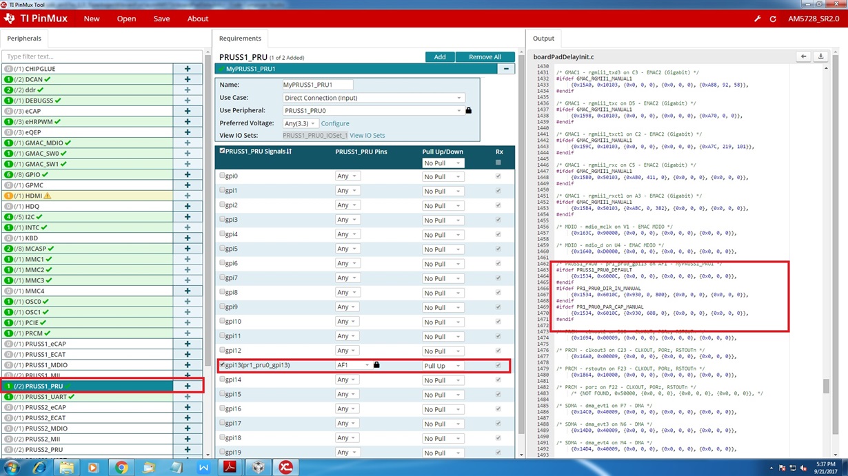Screen dimensions: 848x476
Task: Uncheck the gpi13(pr1_pru0_gpi13) checkbox
Action: 222,365
